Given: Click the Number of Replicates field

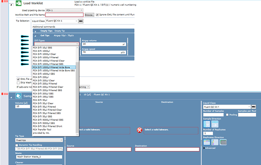Looking at the screenshot, I should (208, 133).
